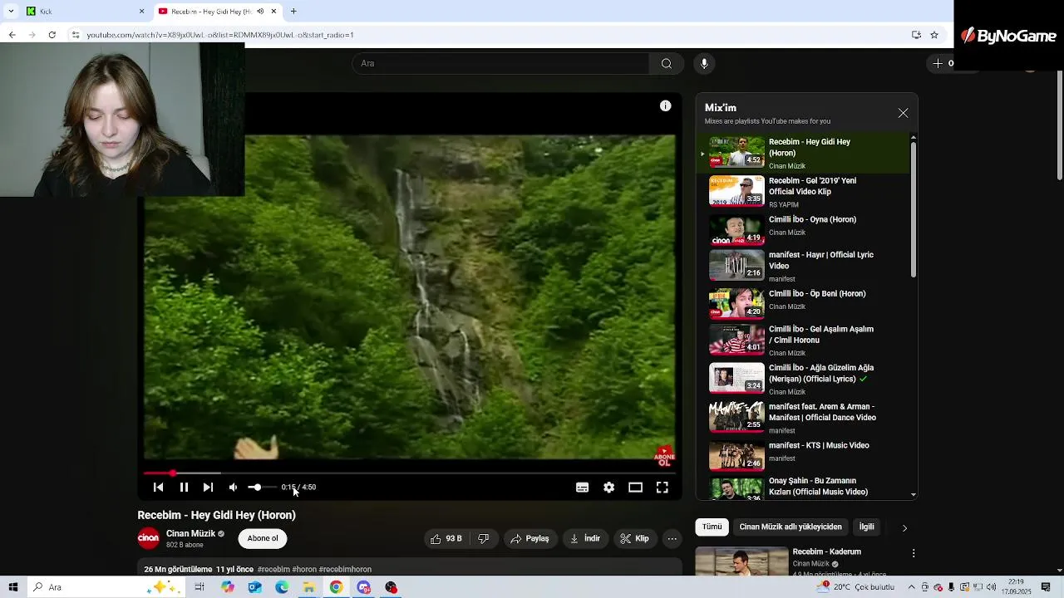This screenshot has height=598, width=1064.
Task: Click the #recebimhoron hashtag
Action: [x=345, y=570]
